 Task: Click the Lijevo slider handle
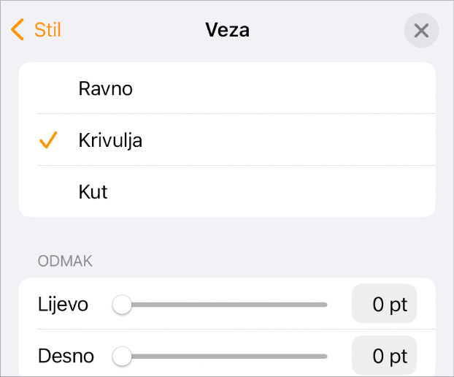coord(123,305)
